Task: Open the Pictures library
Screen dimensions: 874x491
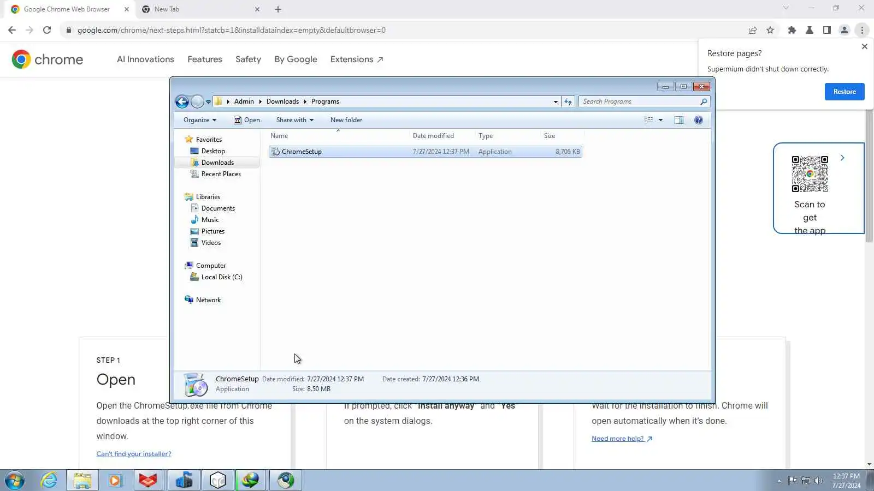Action: click(213, 231)
